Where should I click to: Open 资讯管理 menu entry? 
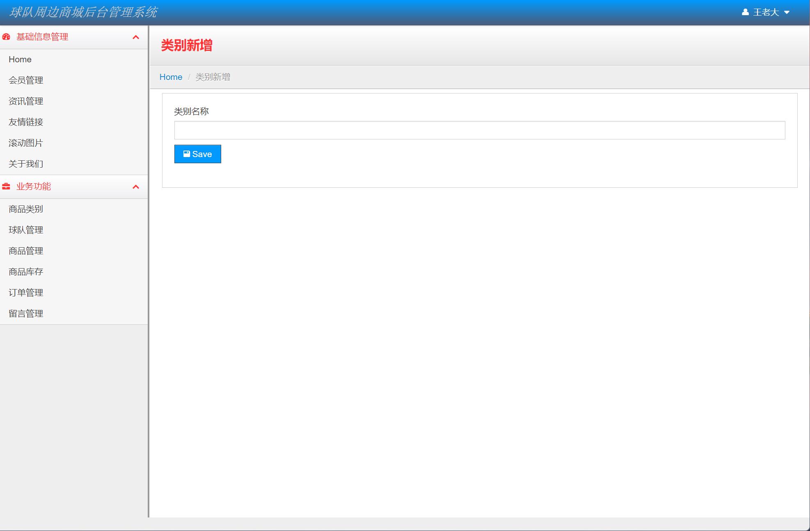26,101
